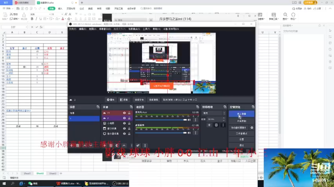
Task: Add a new source in OBS sources panel
Action: (x=105, y=145)
